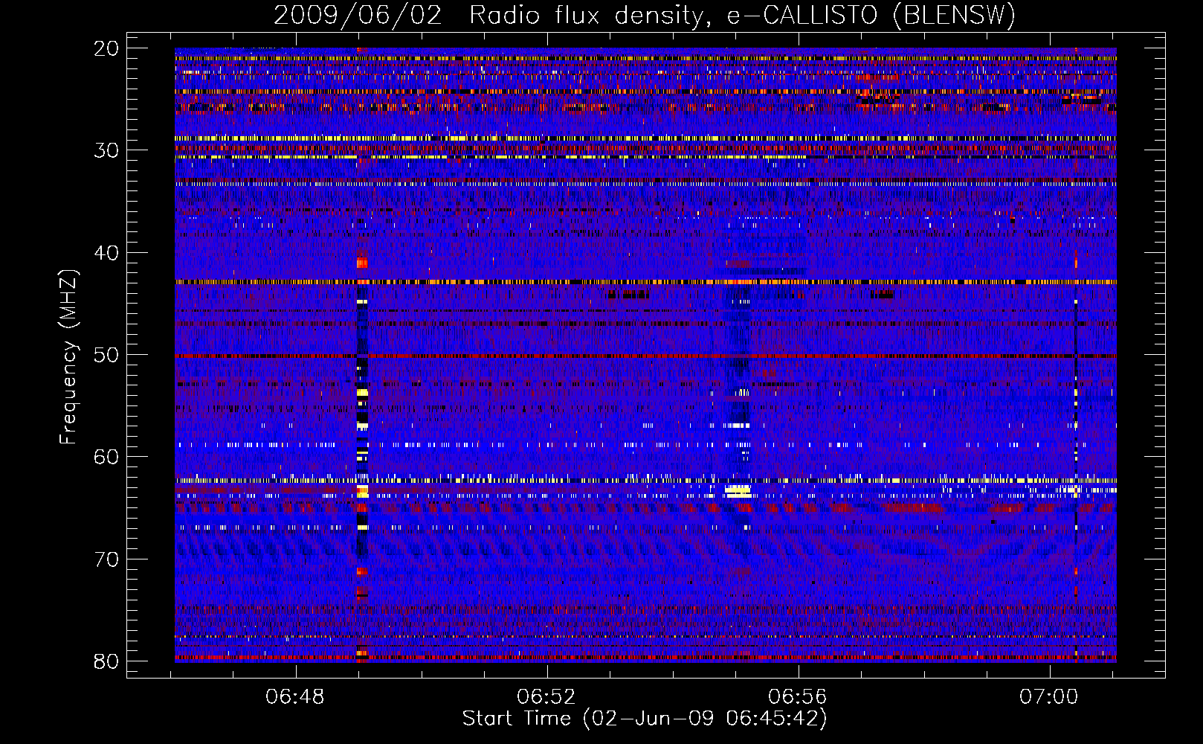Screen dimensions: 1203x744
Task: Click the vertical burst stripe near 06:49
Action: [362, 356]
